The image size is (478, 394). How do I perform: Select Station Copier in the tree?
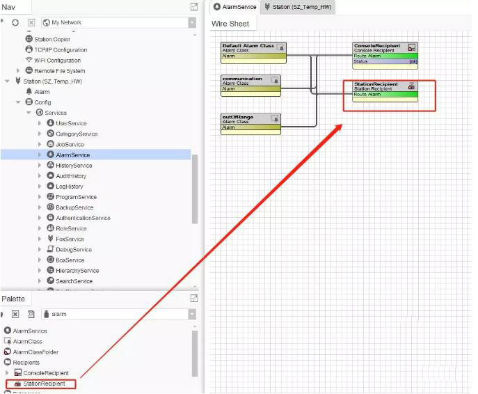coord(52,40)
